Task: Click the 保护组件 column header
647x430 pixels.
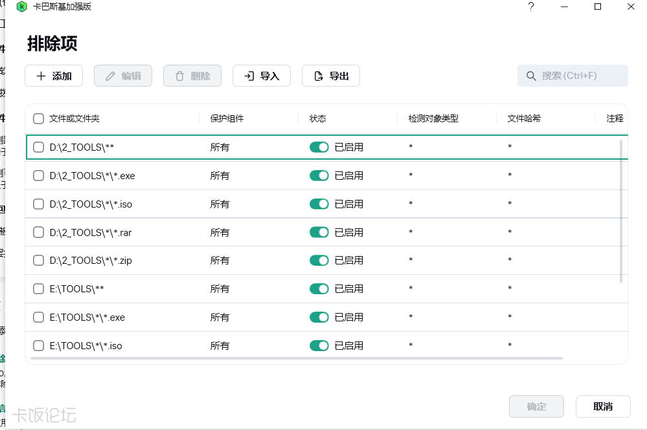Action: [227, 118]
